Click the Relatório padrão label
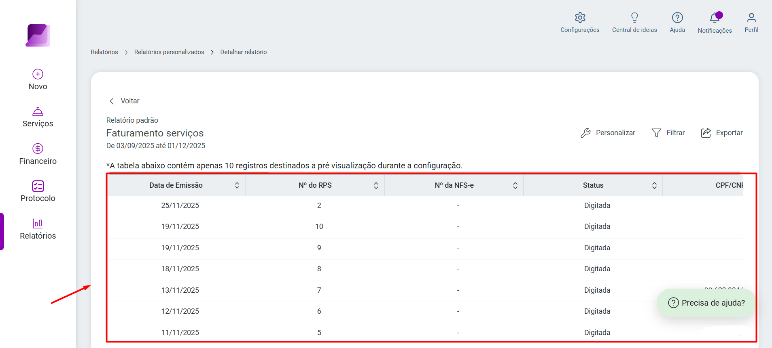Image resolution: width=772 pixels, height=348 pixels. click(132, 120)
